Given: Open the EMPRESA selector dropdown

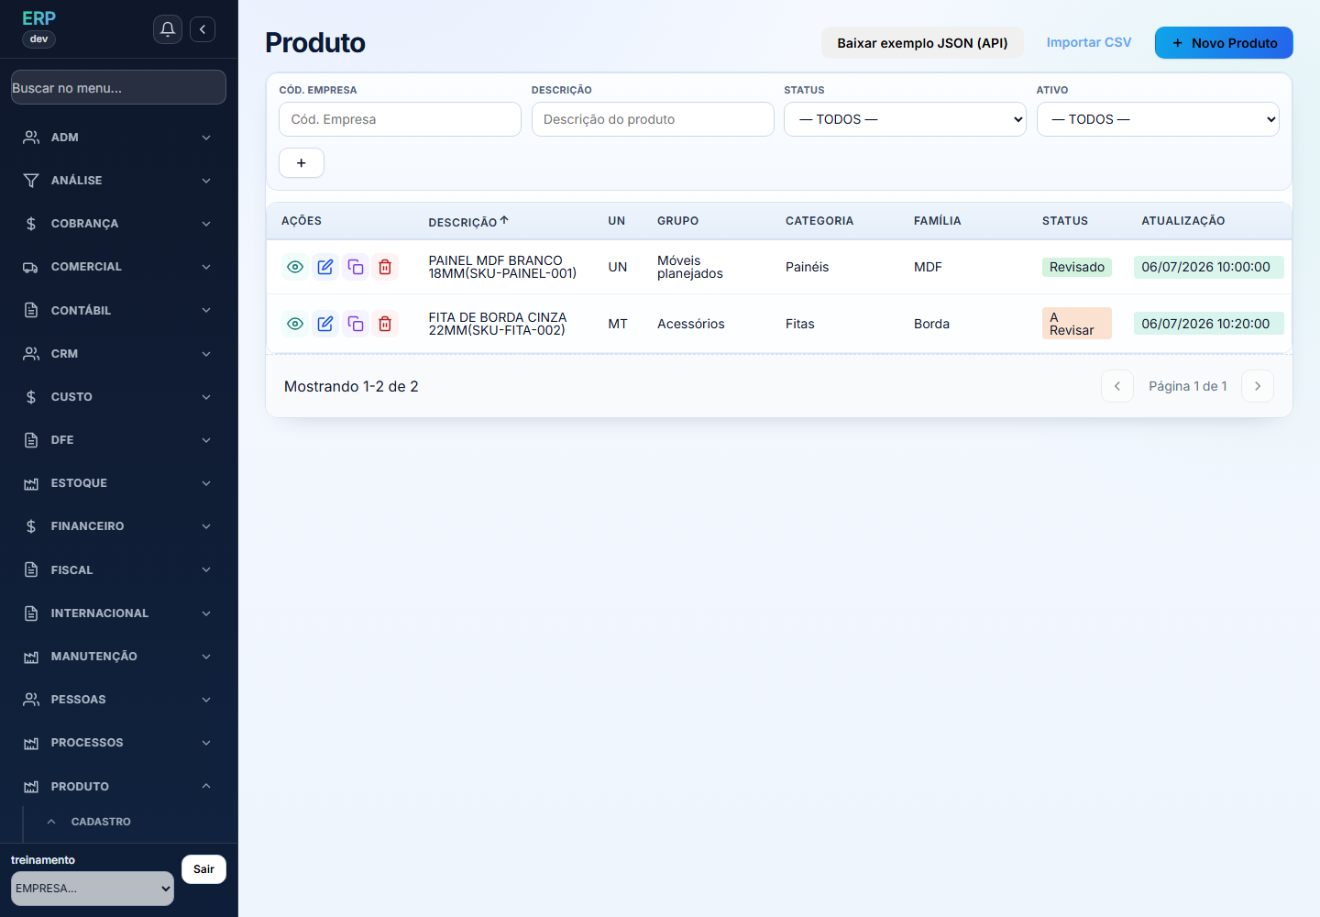Looking at the screenshot, I should (93, 889).
